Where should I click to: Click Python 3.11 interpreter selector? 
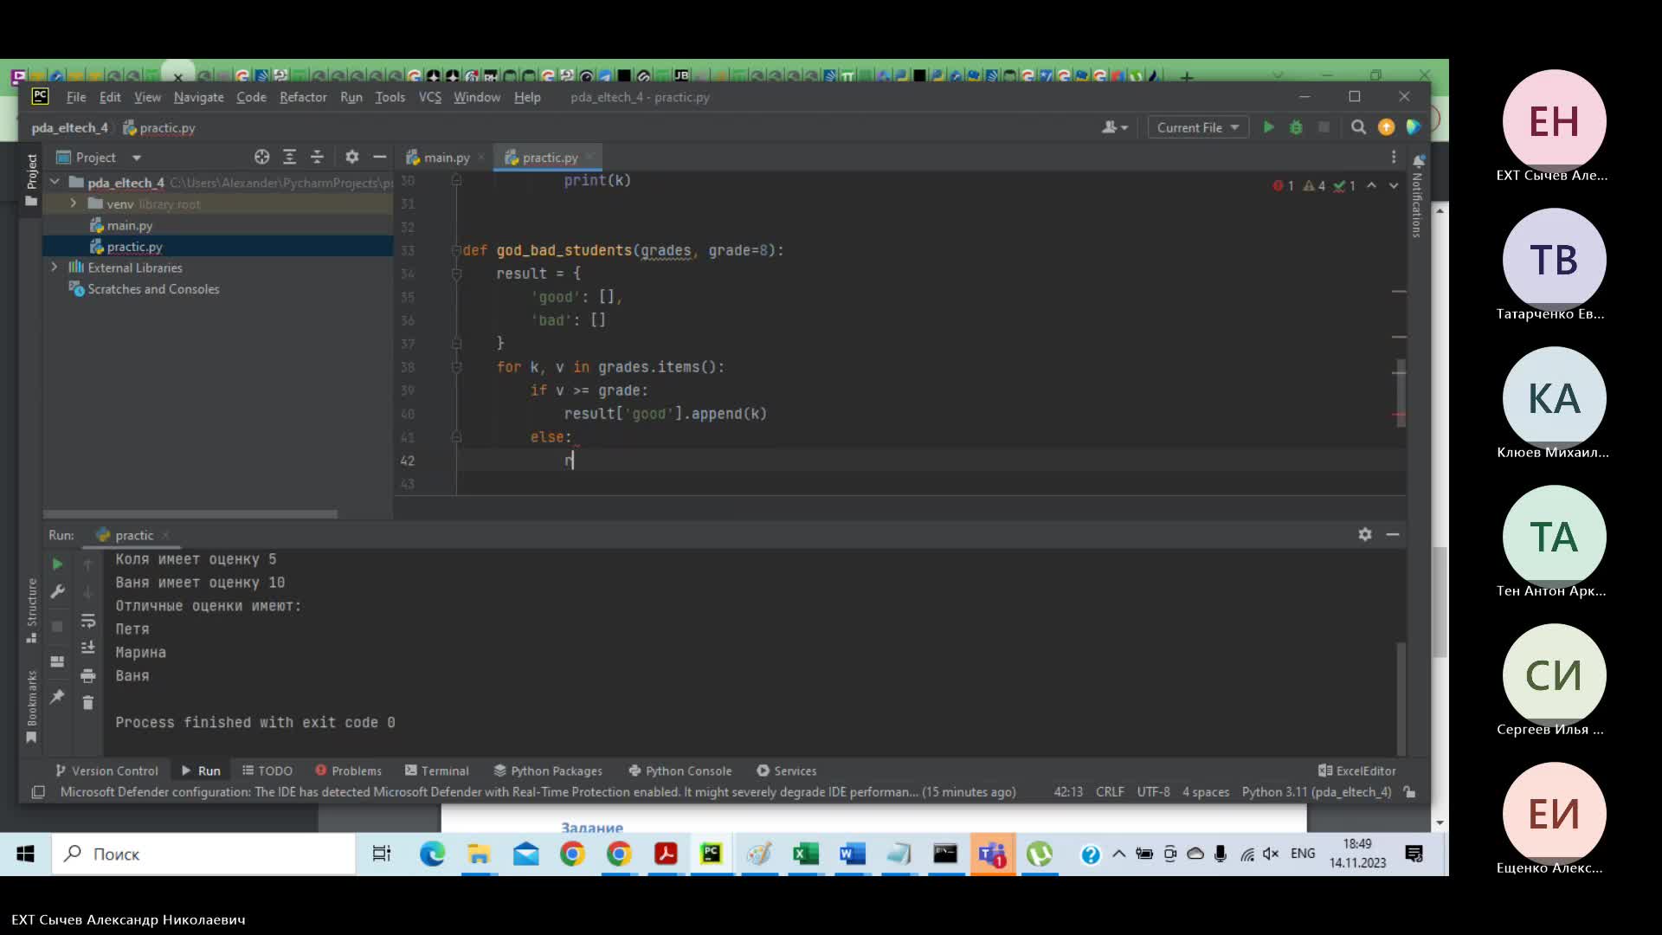[1316, 791]
